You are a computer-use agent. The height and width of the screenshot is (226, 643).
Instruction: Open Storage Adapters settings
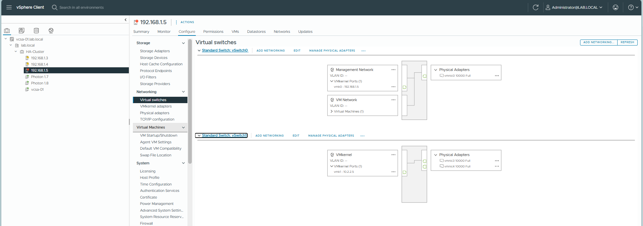pyautogui.click(x=155, y=51)
